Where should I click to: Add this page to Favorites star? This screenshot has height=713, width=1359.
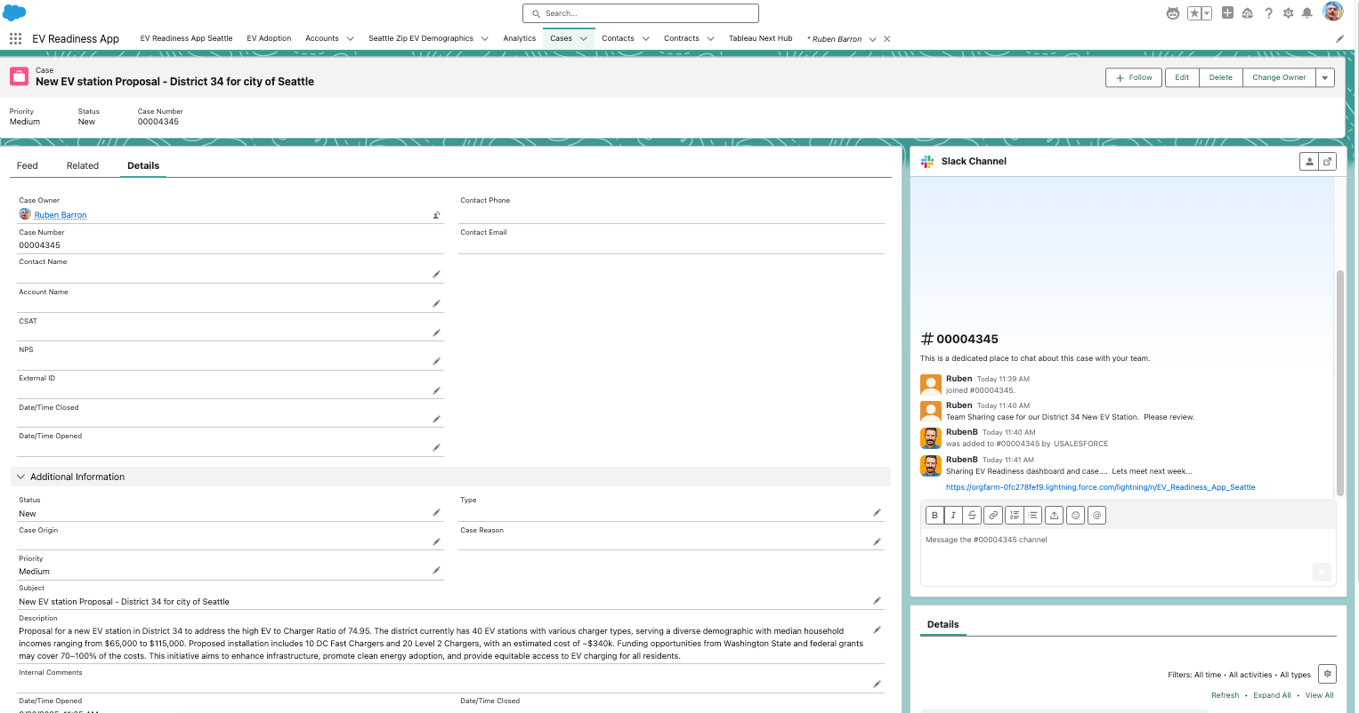[x=1194, y=13]
